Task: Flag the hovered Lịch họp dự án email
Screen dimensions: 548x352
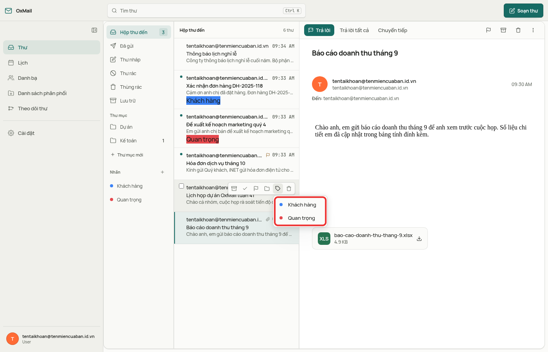Action: pos(256,189)
